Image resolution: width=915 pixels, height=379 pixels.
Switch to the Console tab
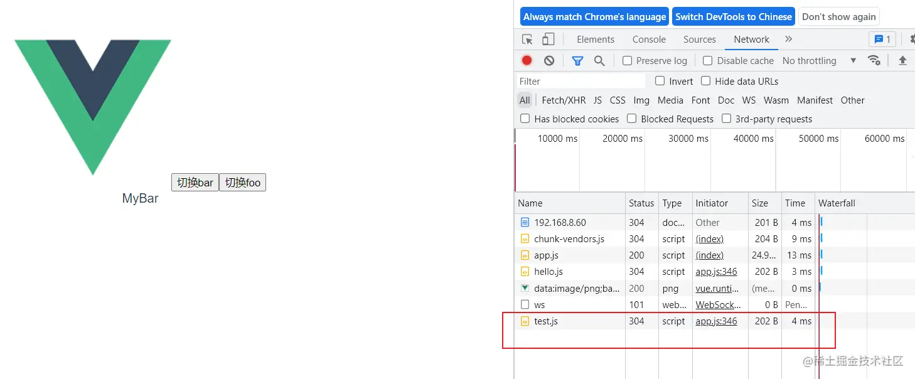pos(649,39)
